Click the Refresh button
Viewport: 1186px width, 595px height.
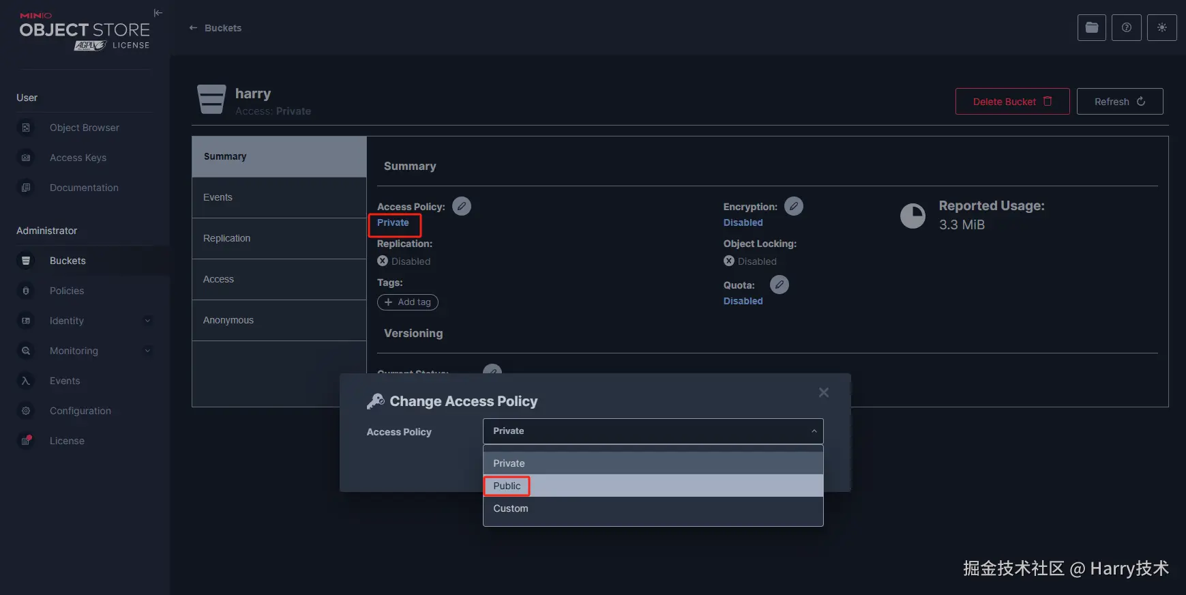point(1120,102)
